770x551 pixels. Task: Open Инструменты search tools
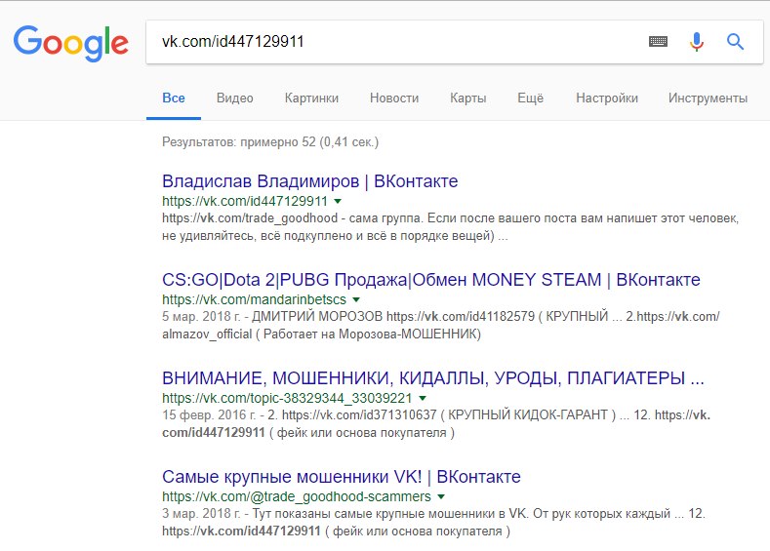tap(708, 98)
